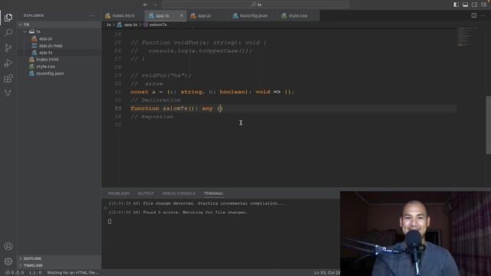Image resolution: width=491 pixels, height=276 pixels.
Task: Go back with the navigation arrow
Action: coord(145,5)
